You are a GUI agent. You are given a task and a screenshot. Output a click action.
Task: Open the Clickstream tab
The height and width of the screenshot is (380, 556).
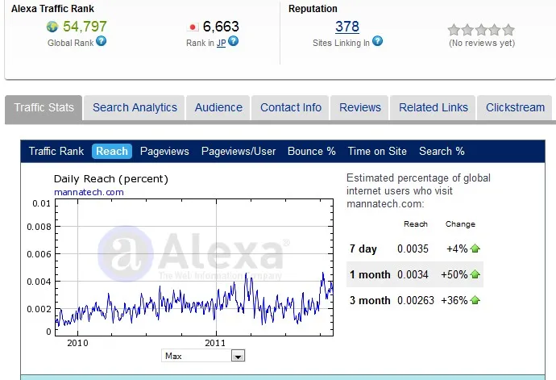point(515,107)
